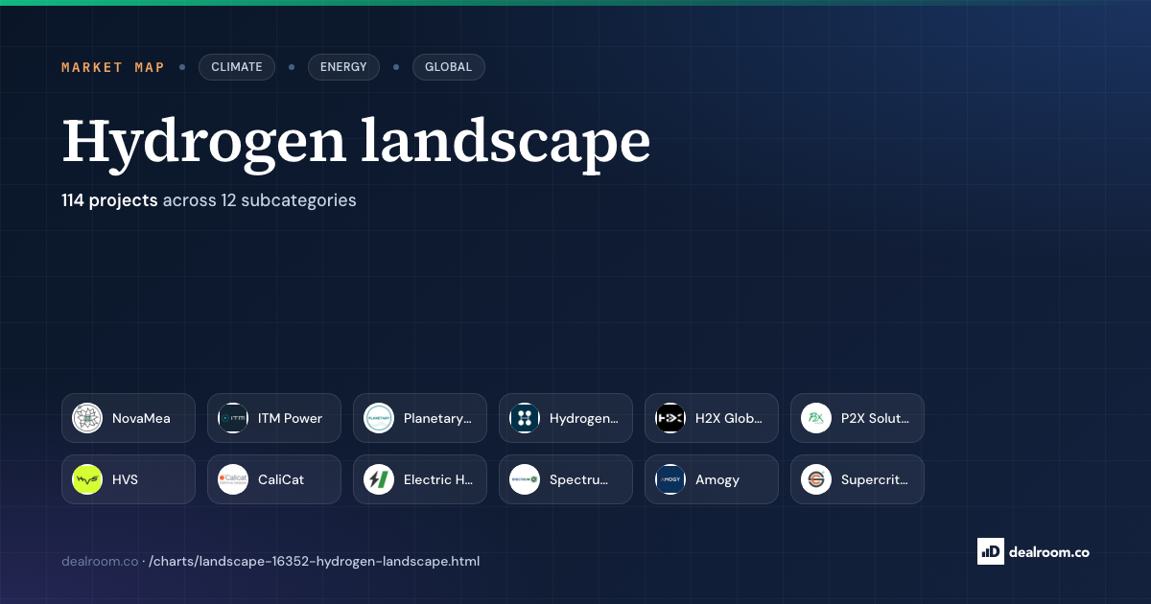Viewport: 1151px width, 604px height.
Task: Click the MARKET MAP label
Action: pyautogui.click(x=113, y=67)
